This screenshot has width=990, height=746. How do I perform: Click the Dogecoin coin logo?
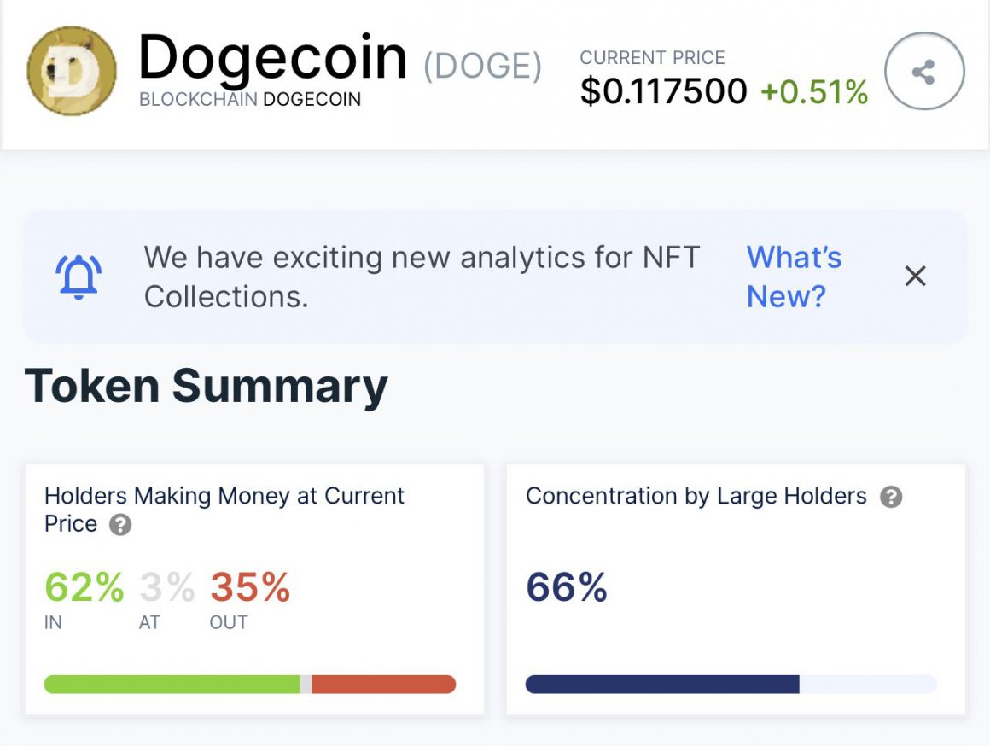click(68, 70)
